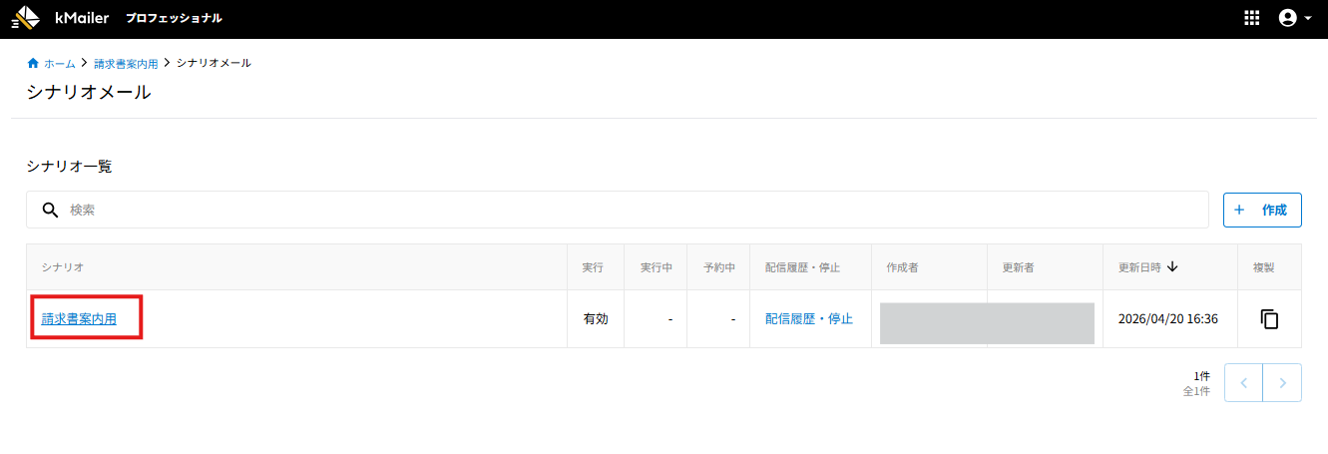Click the シナリオ column header
1328x454 pixels.
[x=63, y=267]
